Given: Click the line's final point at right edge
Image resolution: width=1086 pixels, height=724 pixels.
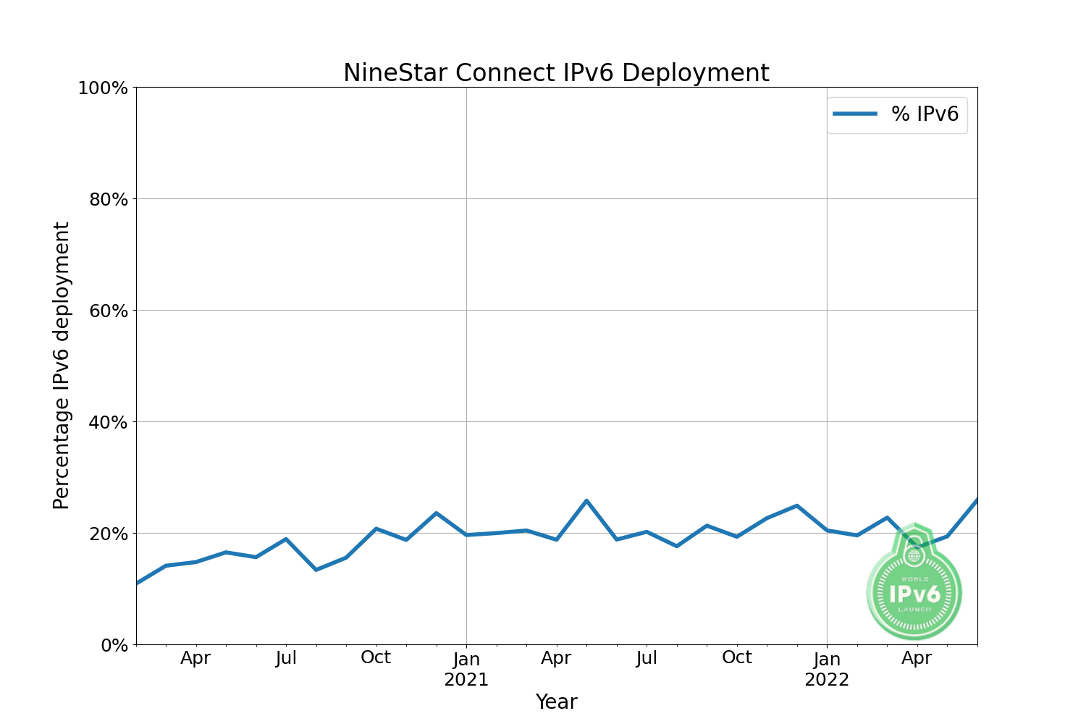Looking at the screenshot, I should click(976, 500).
